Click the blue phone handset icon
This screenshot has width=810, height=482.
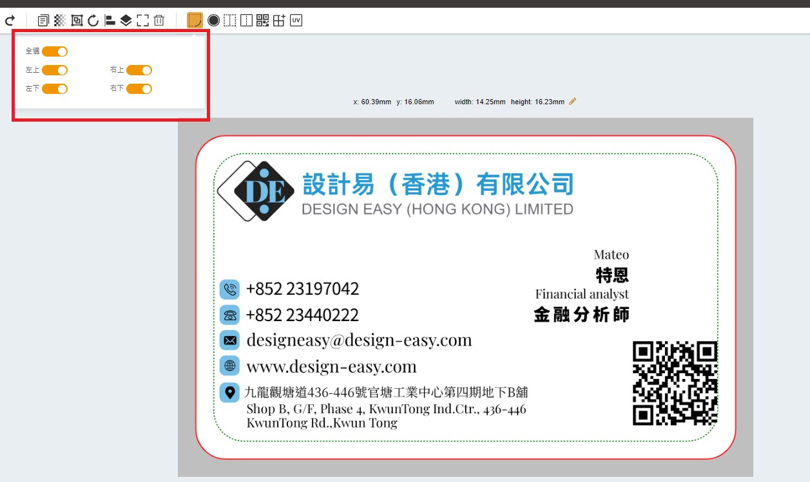[229, 289]
